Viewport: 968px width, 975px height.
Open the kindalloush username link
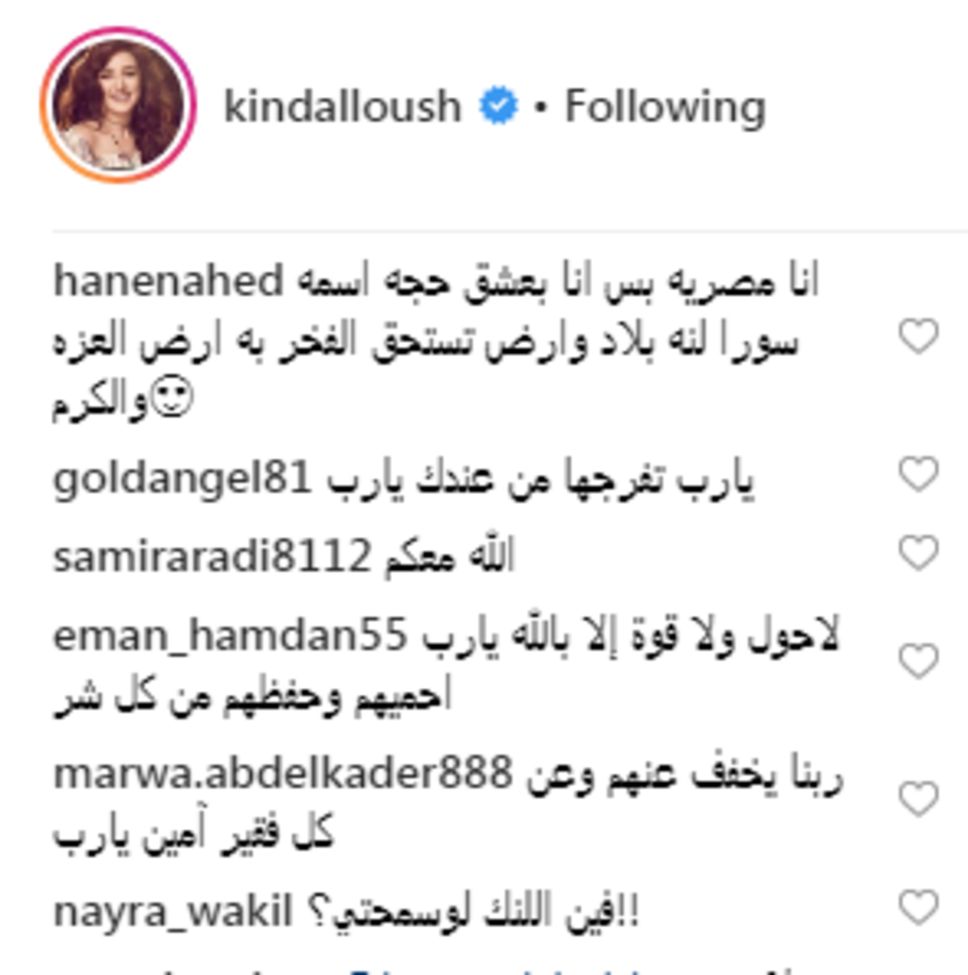(342, 107)
